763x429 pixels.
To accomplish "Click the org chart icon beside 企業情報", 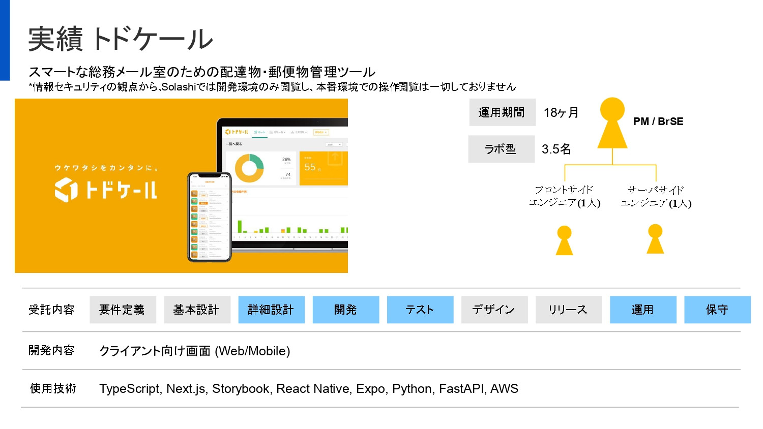I will (293, 132).
